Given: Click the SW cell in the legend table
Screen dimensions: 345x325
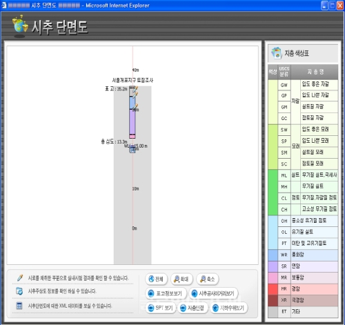Looking at the screenshot, I should click(x=284, y=130).
